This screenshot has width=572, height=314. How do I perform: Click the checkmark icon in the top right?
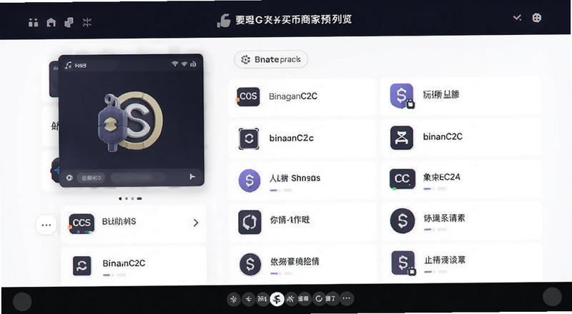pos(517,18)
